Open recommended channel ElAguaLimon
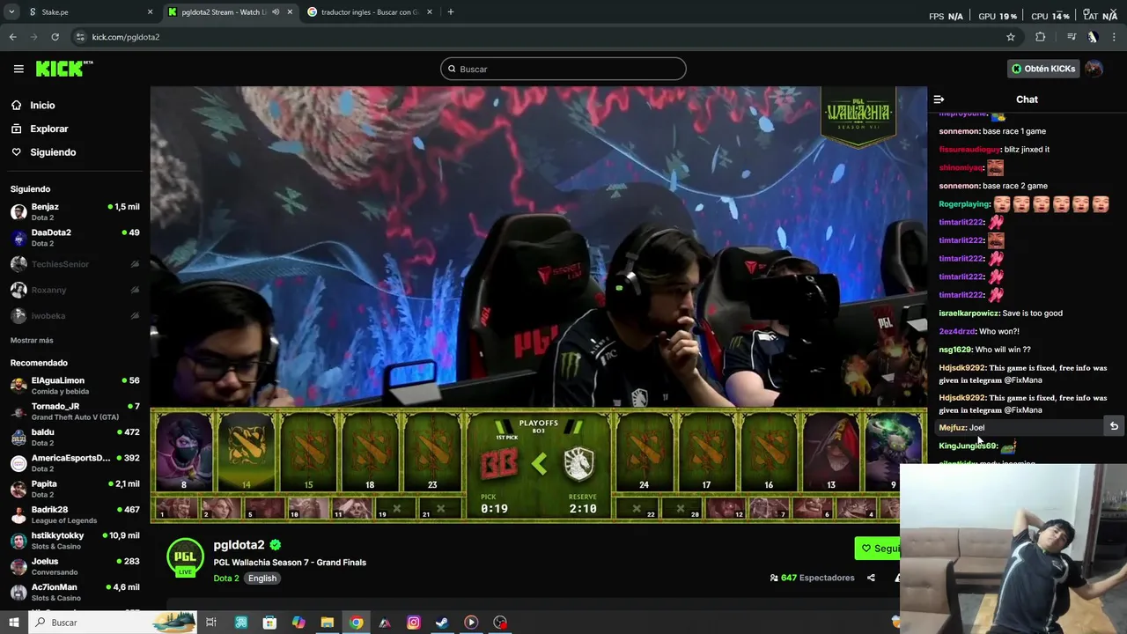1127x634 pixels. tap(75, 386)
